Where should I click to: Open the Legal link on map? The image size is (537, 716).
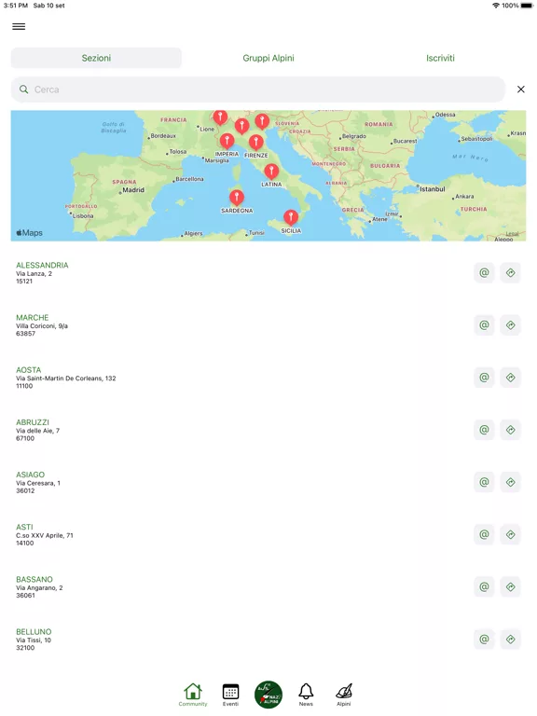512,234
